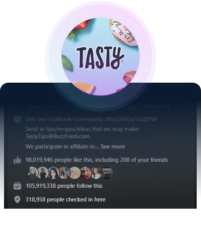Click the first blonde friend avatar in the row
Viewport: 201px width, 227px height.
(x=32, y=173)
